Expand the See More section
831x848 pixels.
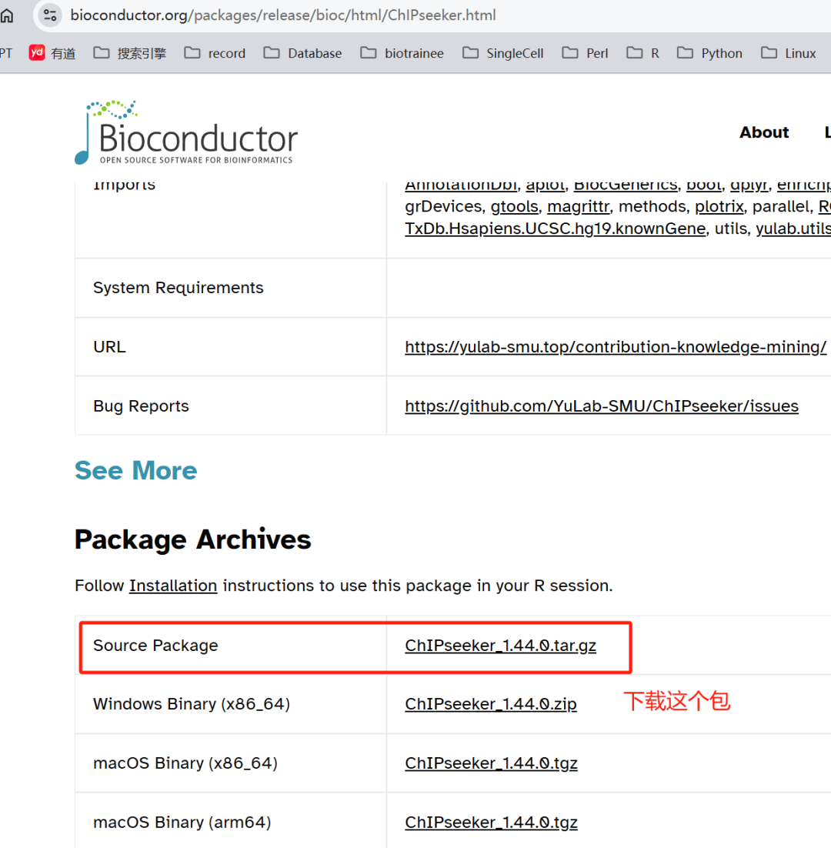point(135,470)
